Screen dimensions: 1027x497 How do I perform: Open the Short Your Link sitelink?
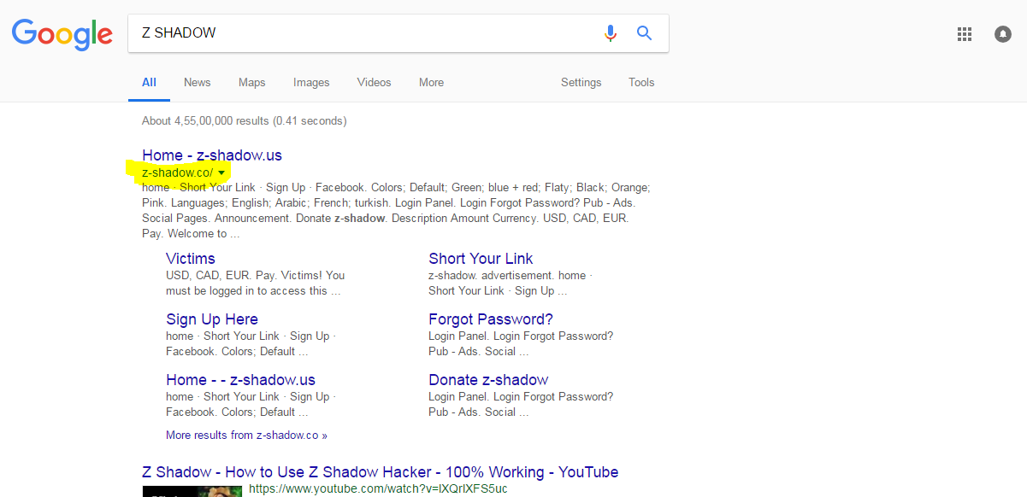click(481, 259)
